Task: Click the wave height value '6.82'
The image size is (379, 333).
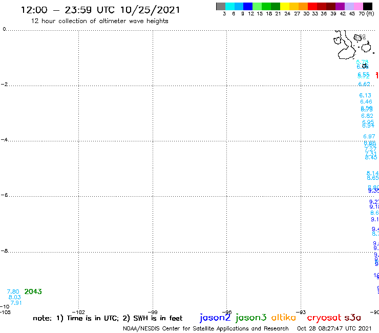Action: click(367, 116)
